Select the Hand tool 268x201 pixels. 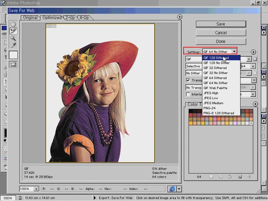(x=13, y=24)
